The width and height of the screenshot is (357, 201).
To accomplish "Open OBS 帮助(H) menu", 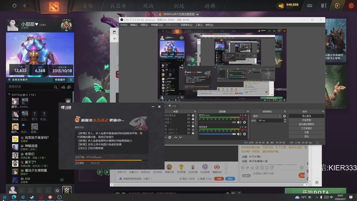I will point(209,25).
